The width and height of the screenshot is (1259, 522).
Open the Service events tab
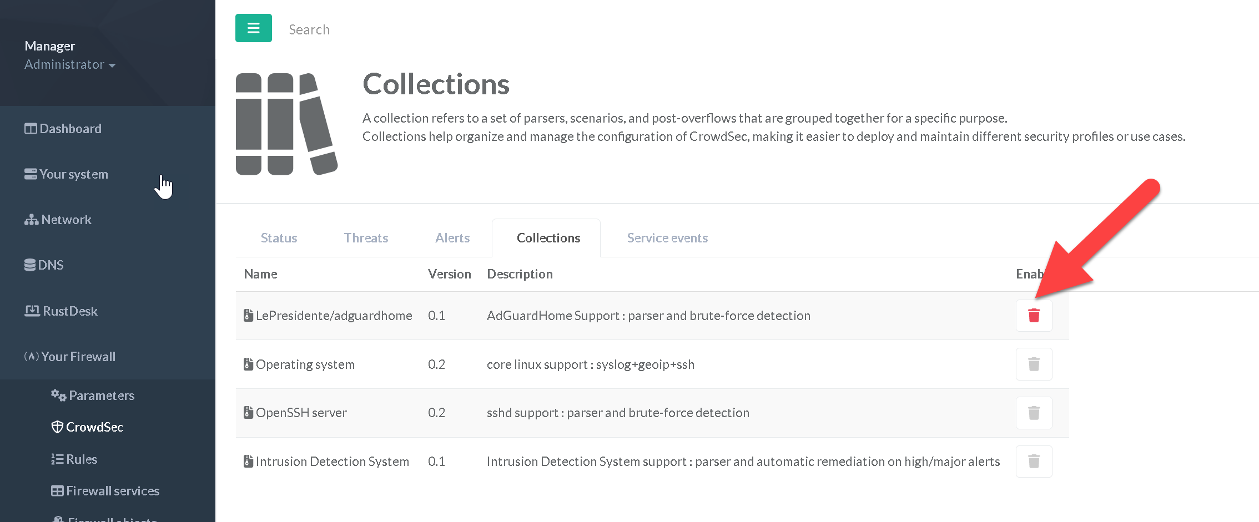pyautogui.click(x=667, y=238)
